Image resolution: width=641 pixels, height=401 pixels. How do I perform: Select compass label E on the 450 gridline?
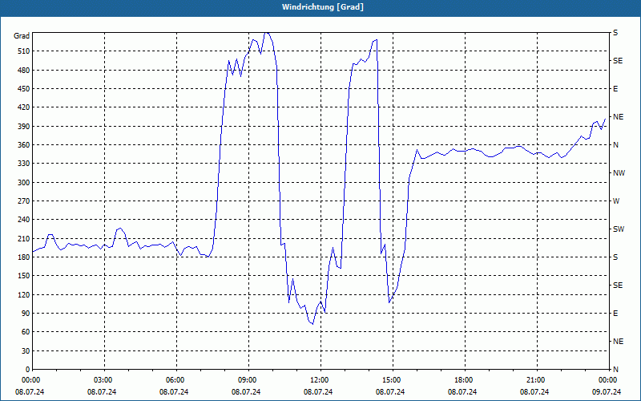(615, 89)
